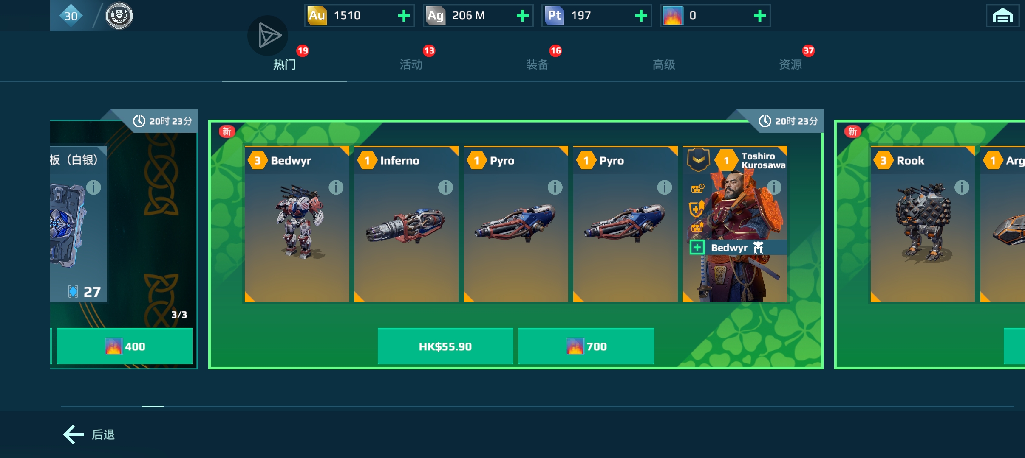Open the 资源 tab

[x=790, y=64]
